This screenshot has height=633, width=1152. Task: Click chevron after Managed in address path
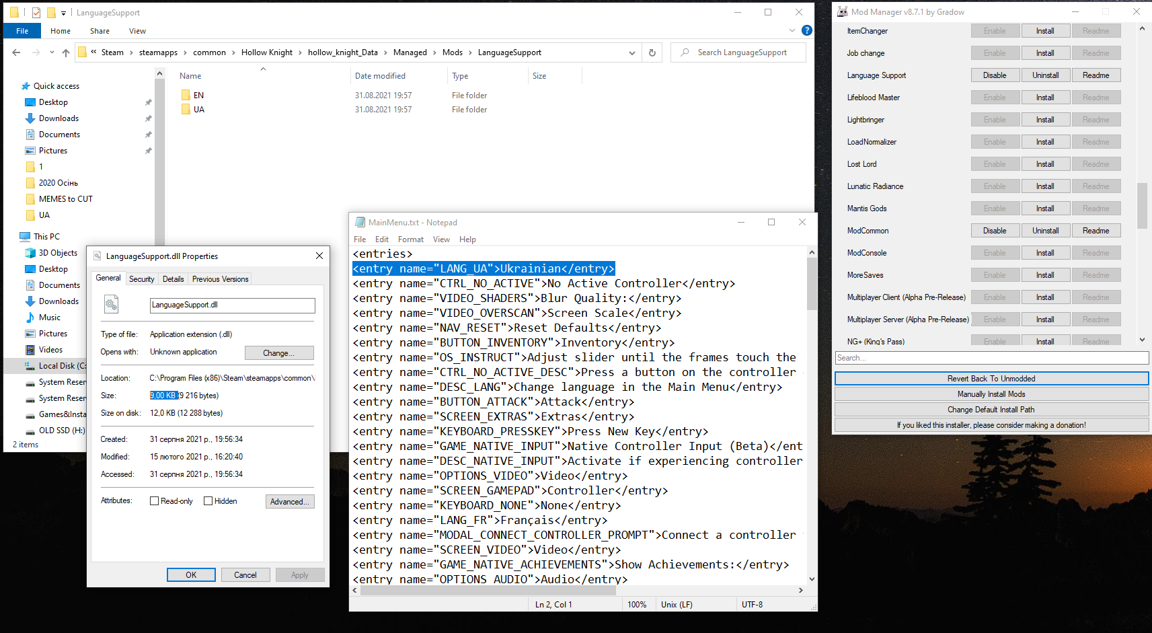pos(434,52)
